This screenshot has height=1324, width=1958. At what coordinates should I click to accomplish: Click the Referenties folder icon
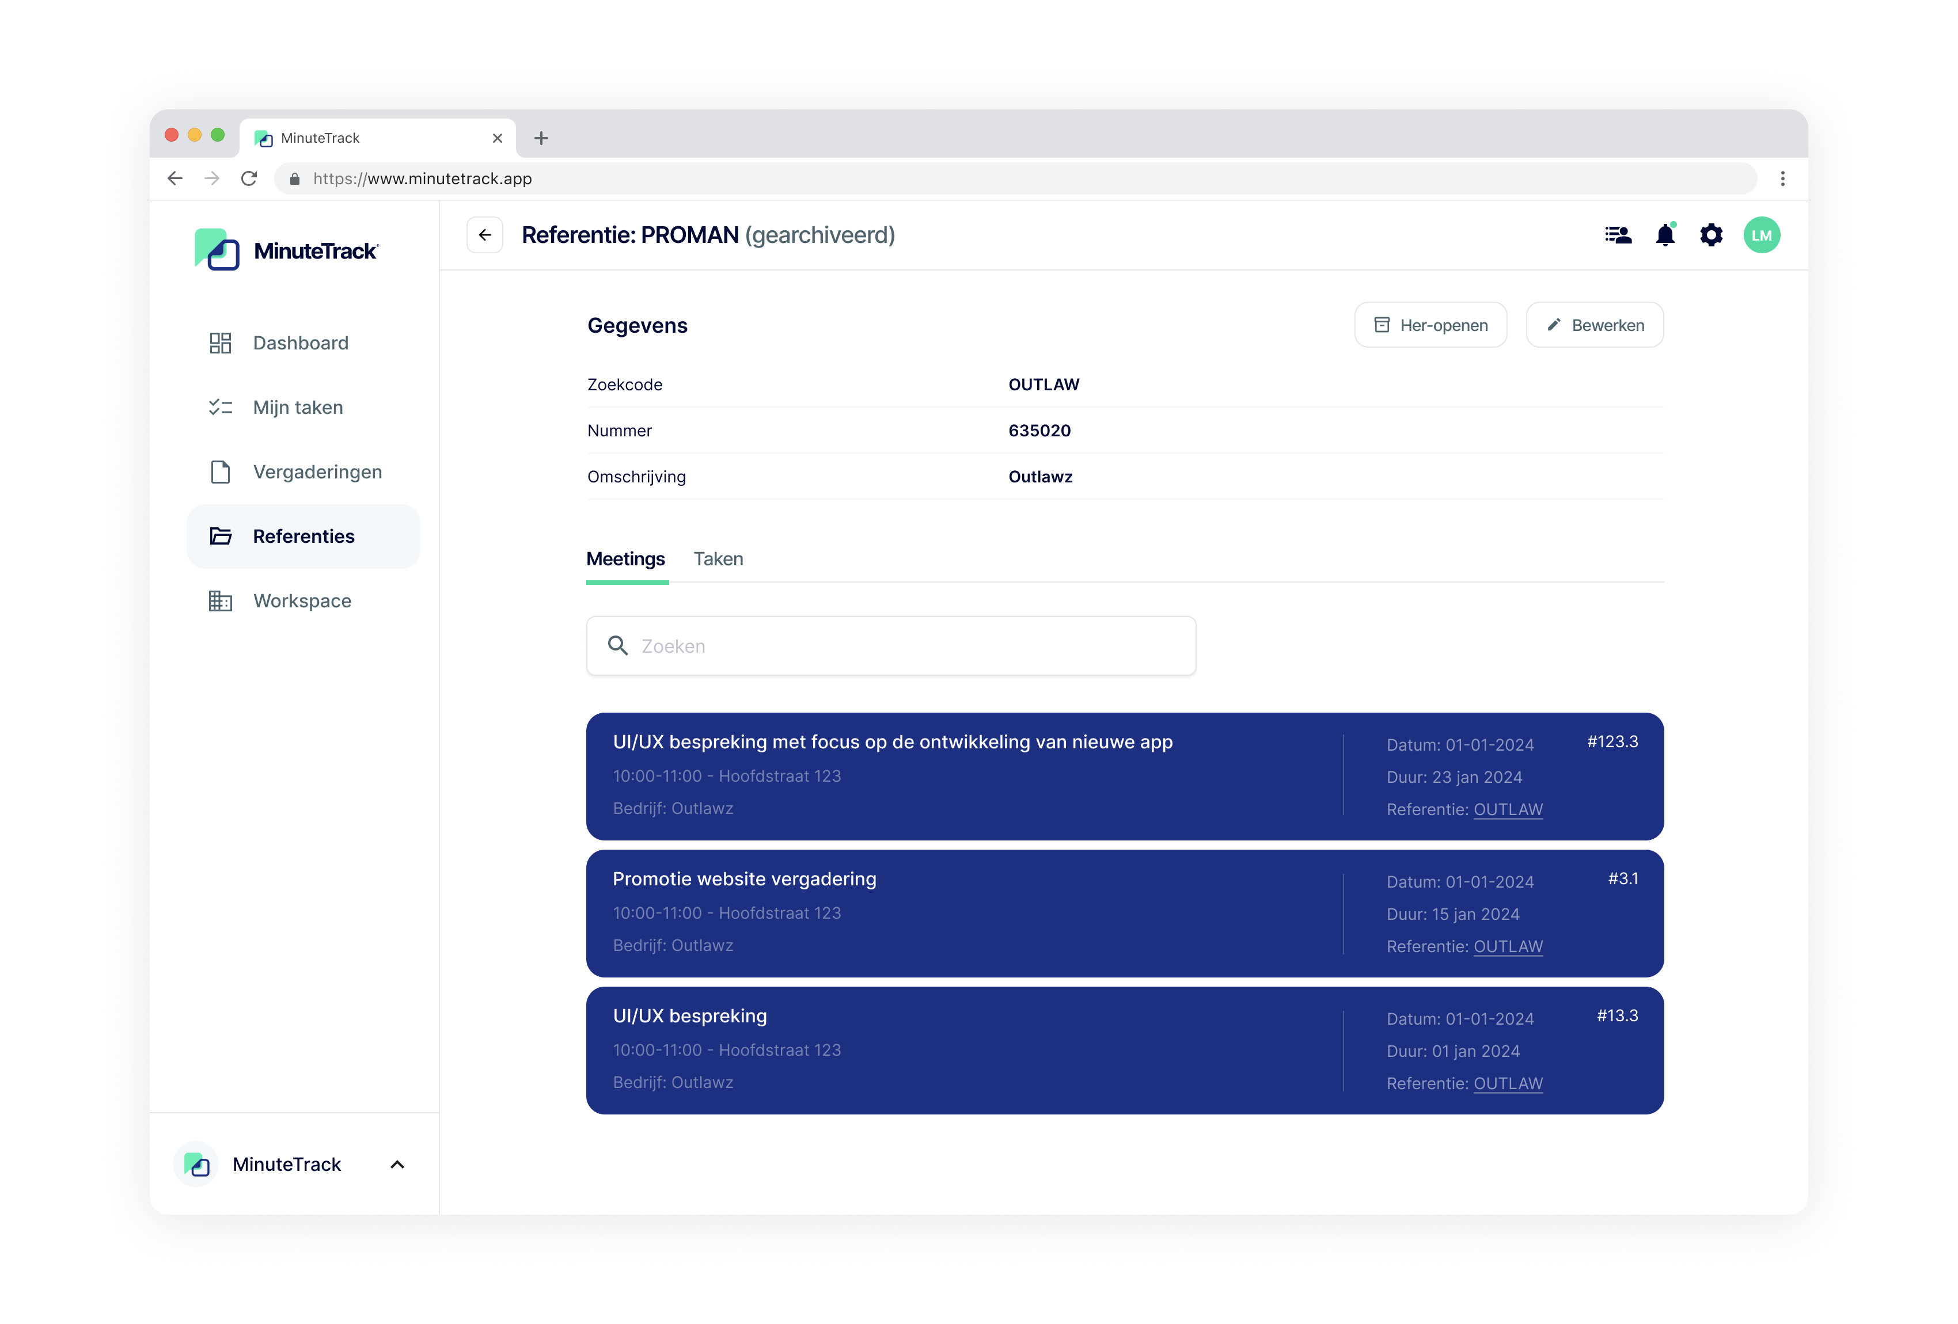pyautogui.click(x=220, y=537)
